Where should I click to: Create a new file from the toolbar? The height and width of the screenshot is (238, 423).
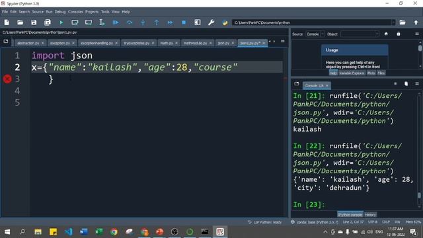click(x=7, y=22)
